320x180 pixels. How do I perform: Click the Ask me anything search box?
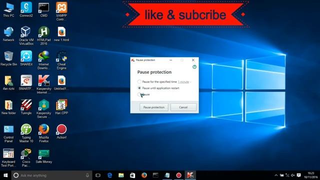(x=51, y=175)
